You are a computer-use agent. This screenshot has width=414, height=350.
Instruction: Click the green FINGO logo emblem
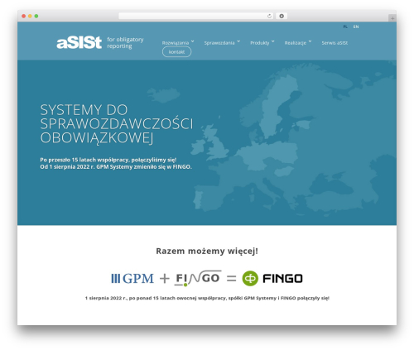click(x=250, y=278)
